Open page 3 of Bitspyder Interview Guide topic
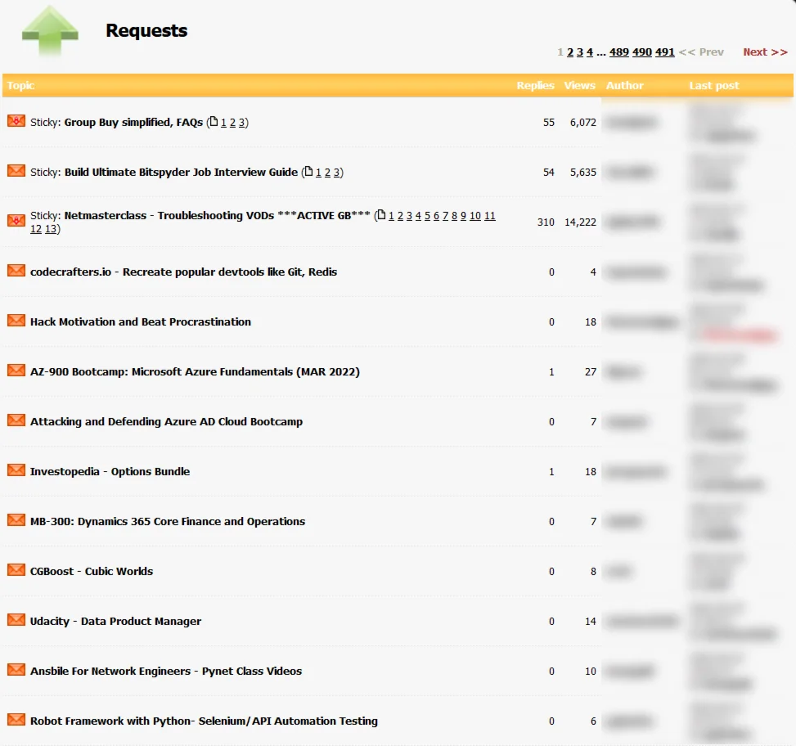 pos(336,173)
